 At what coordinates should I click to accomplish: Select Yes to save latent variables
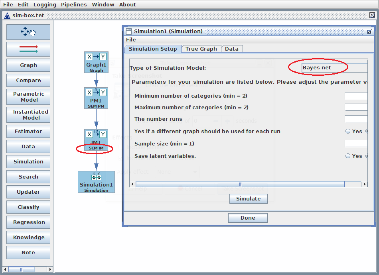(347, 156)
